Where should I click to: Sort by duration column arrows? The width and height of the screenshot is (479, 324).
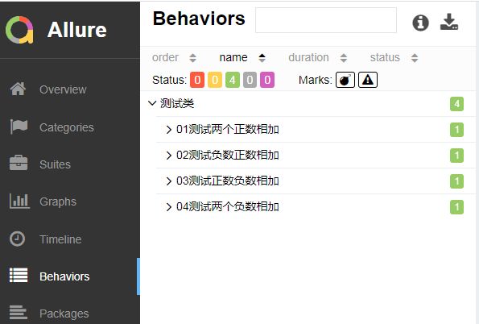(344, 58)
